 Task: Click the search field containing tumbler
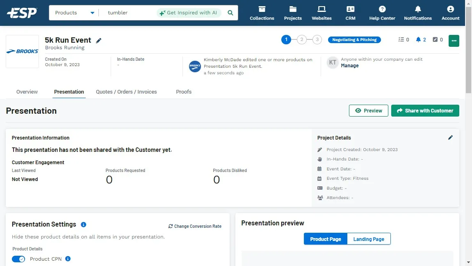[128, 13]
